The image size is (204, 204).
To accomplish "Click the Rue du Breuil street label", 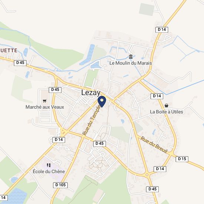I will pos(154,145).
